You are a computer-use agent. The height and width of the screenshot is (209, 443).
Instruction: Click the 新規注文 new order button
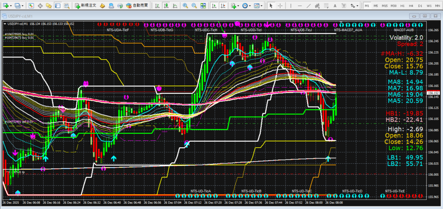pyautogui.click(x=80, y=6)
